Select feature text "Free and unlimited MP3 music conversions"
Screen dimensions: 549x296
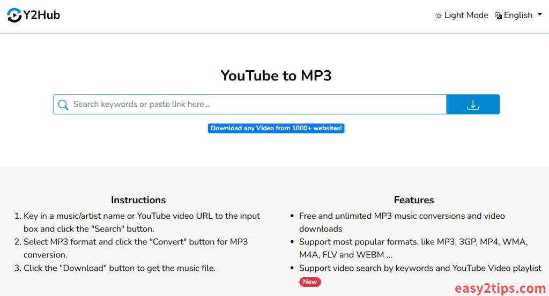click(402, 223)
